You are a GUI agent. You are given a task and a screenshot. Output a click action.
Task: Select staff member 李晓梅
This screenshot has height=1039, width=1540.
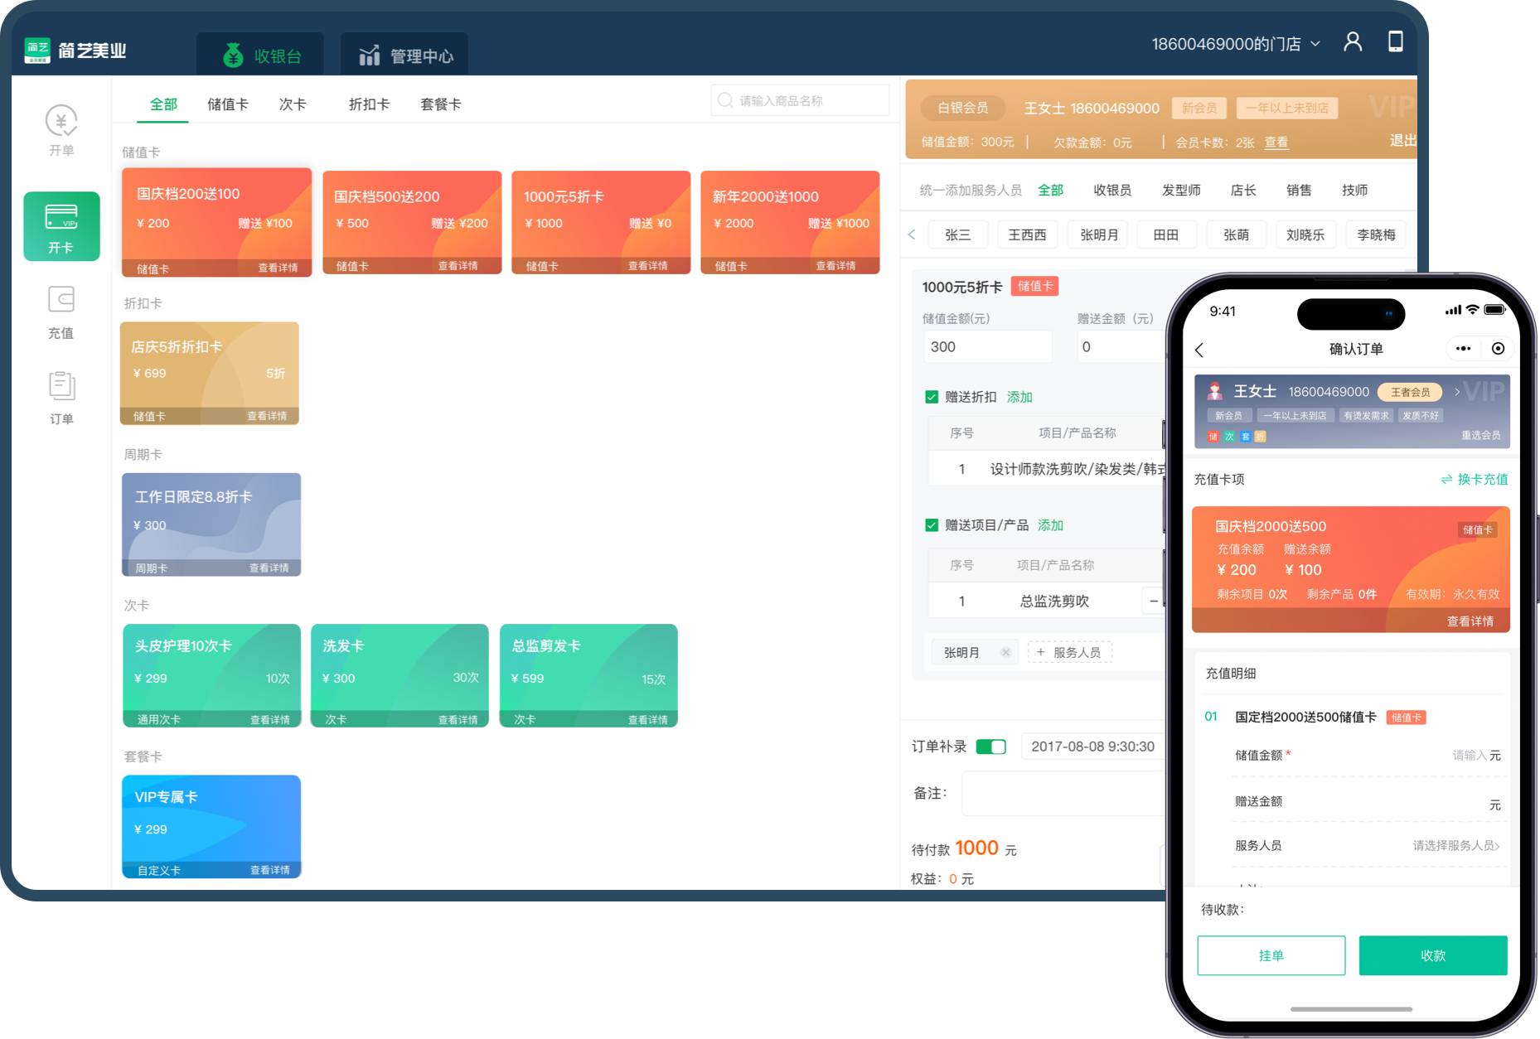1376,234
